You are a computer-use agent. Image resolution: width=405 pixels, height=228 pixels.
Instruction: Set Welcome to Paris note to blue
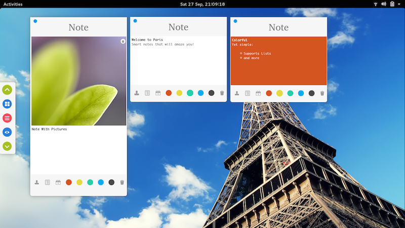coord(200,93)
